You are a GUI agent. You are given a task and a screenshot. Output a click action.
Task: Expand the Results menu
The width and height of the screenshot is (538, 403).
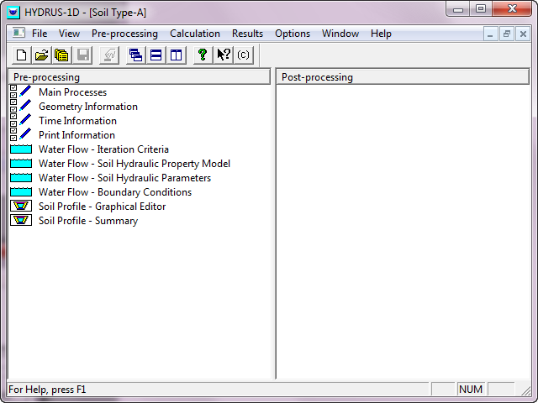pos(247,34)
